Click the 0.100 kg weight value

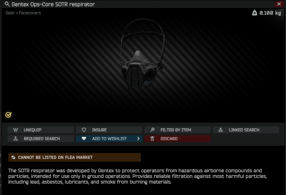270,13
